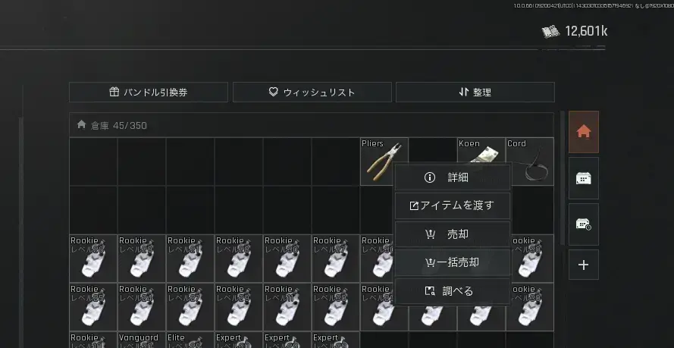674x348 pixels.
Task: Add new storage with plus icon
Action: [x=583, y=265]
